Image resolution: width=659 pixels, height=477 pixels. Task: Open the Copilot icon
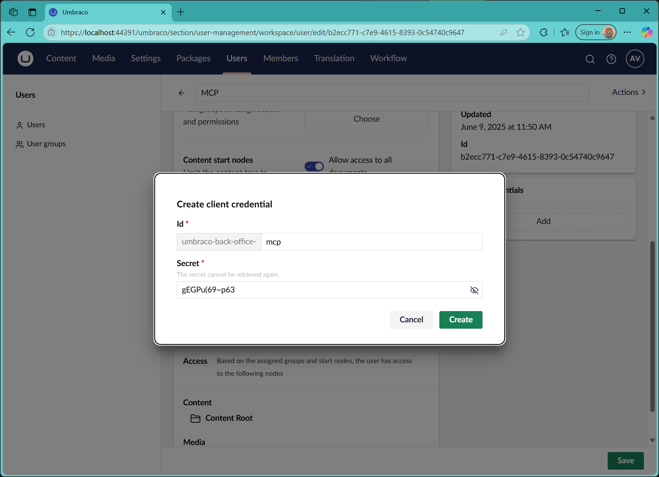click(647, 32)
